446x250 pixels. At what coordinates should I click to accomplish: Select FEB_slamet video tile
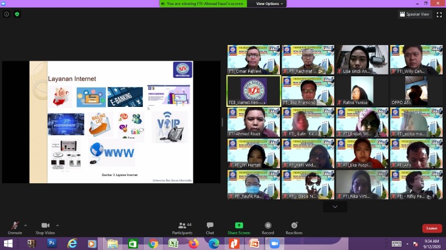[x=254, y=91]
